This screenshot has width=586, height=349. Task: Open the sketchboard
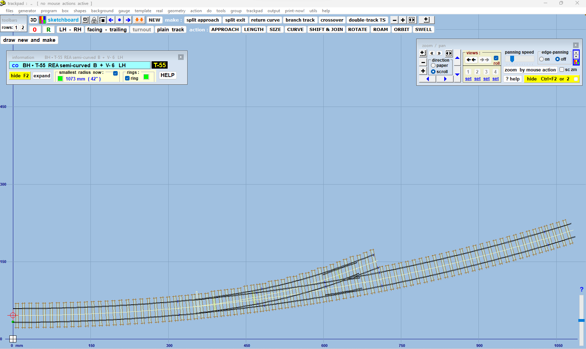[63, 20]
